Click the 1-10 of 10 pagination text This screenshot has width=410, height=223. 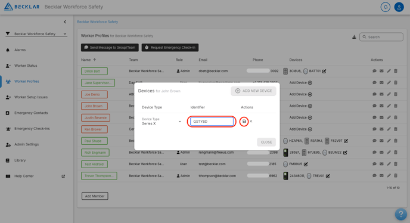click(393, 188)
